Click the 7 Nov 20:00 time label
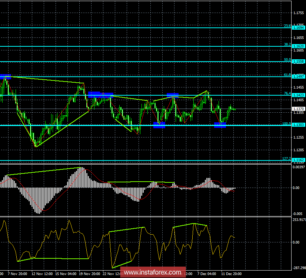The width and height of the screenshot is (306, 278). pos(17,274)
